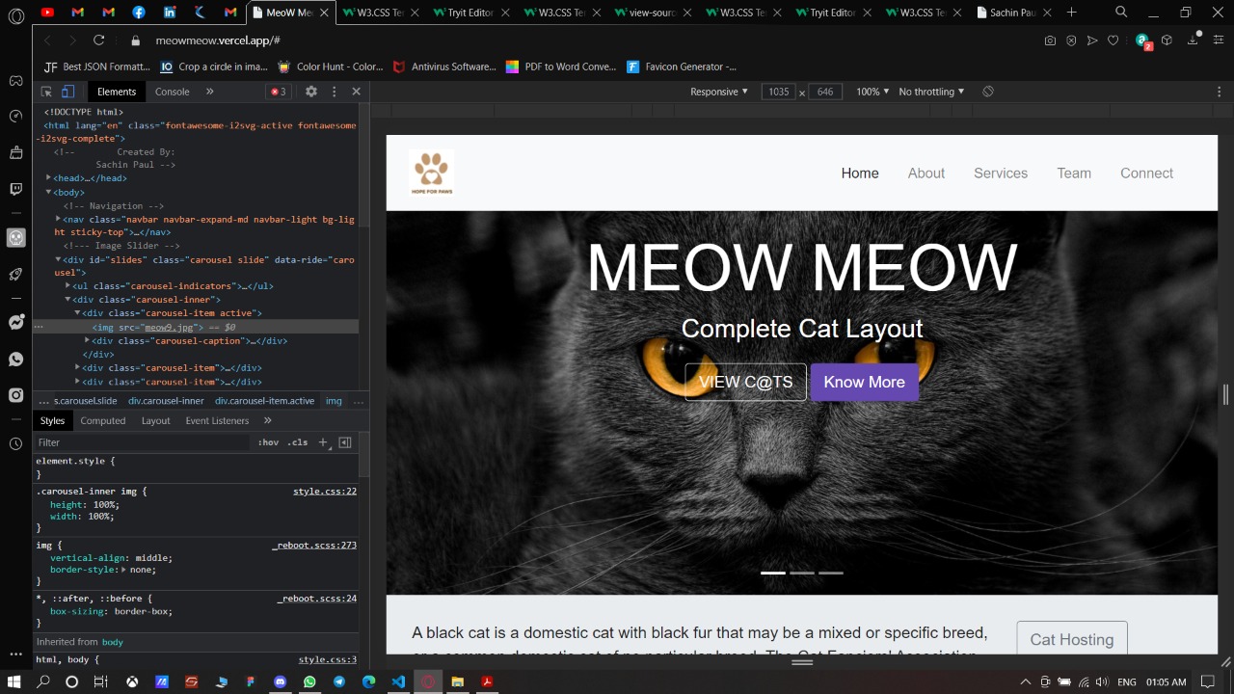Open Best JSON Formatter bookmark

(x=97, y=67)
